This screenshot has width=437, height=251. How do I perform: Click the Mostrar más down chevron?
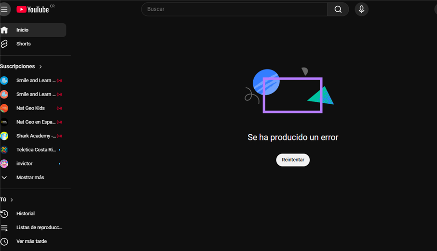[x=4, y=177]
